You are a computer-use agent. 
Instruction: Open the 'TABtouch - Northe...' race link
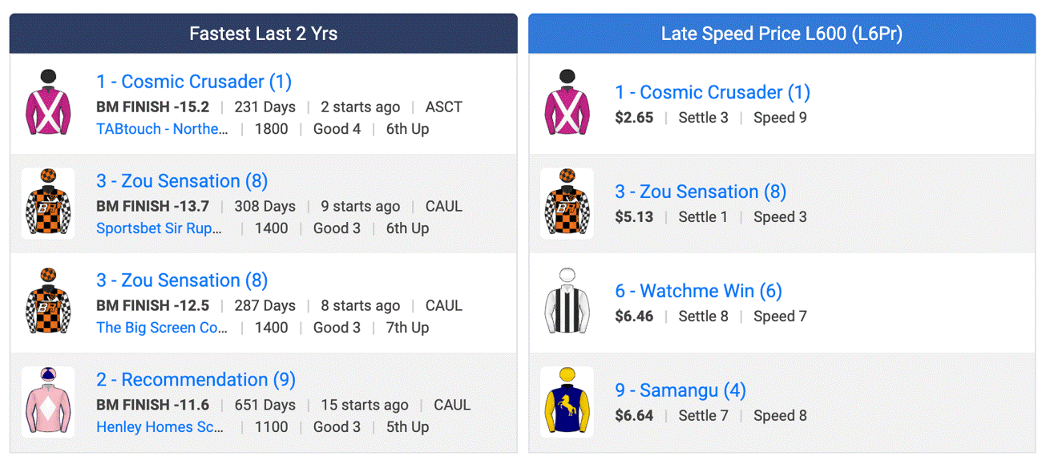tap(162, 129)
